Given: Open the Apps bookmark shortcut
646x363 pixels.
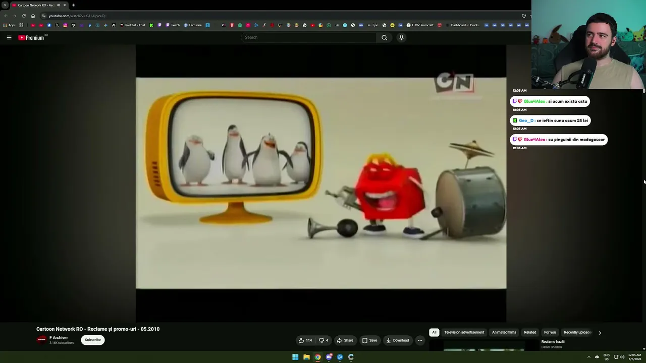Looking at the screenshot, I should point(10,25).
